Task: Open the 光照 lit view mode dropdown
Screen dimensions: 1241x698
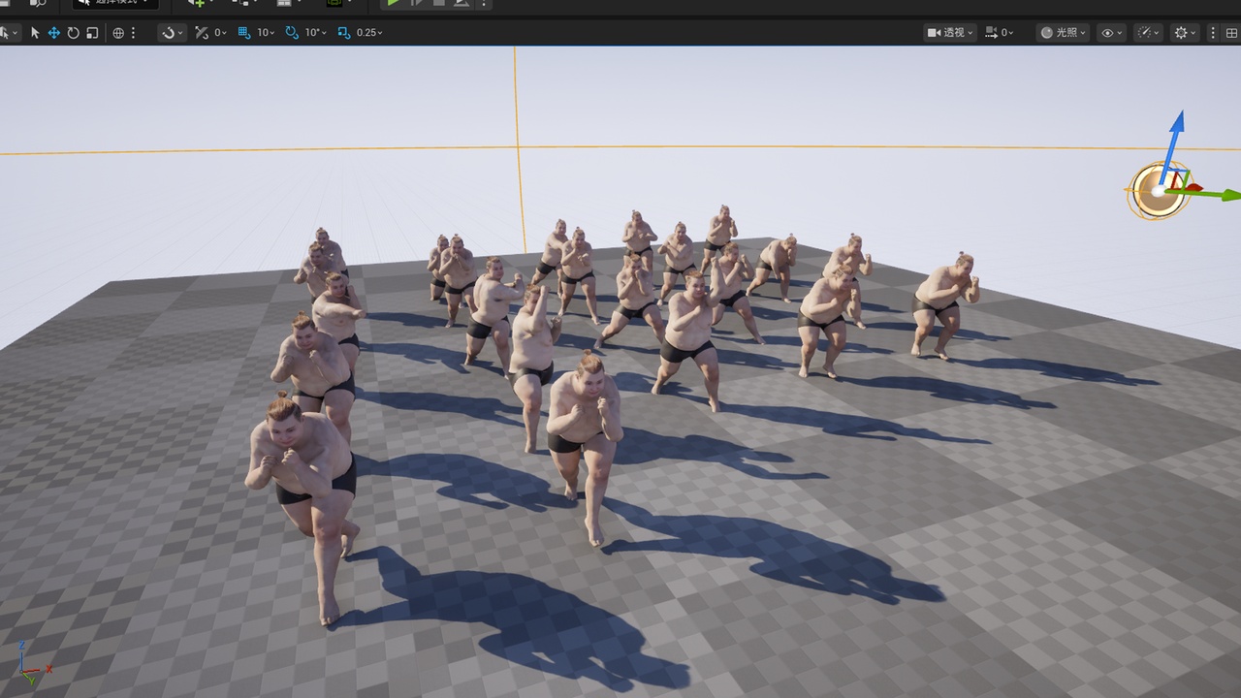Action: [1063, 33]
